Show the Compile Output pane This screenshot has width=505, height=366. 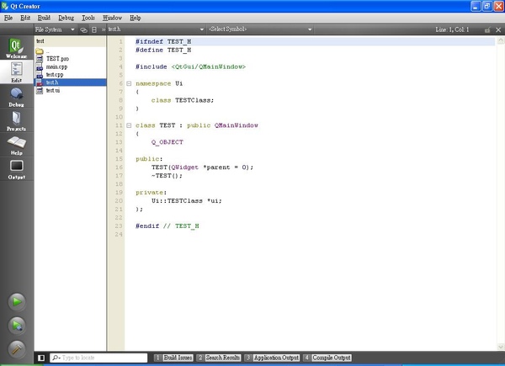[327, 358]
